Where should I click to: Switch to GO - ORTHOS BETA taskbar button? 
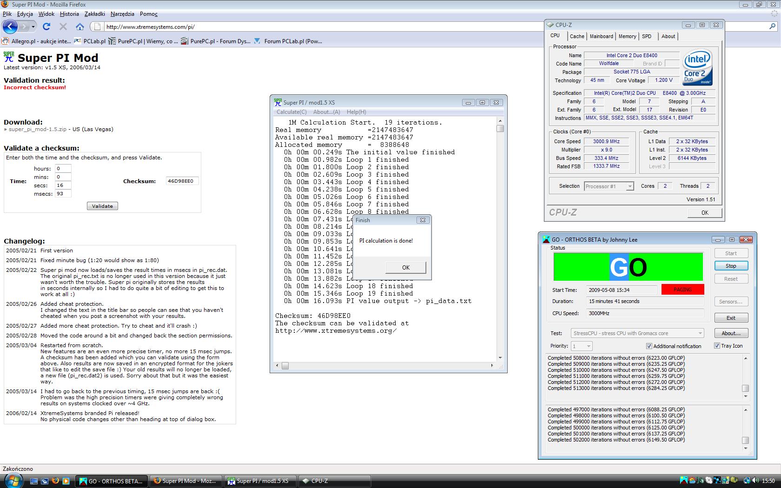pos(112,481)
